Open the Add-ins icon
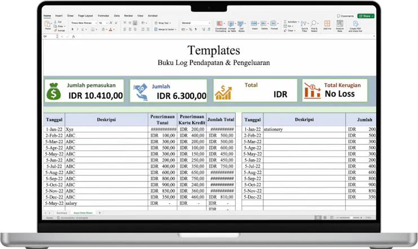Image resolution: width=418 pixels, height=249 pixels. tap(327, 24)
